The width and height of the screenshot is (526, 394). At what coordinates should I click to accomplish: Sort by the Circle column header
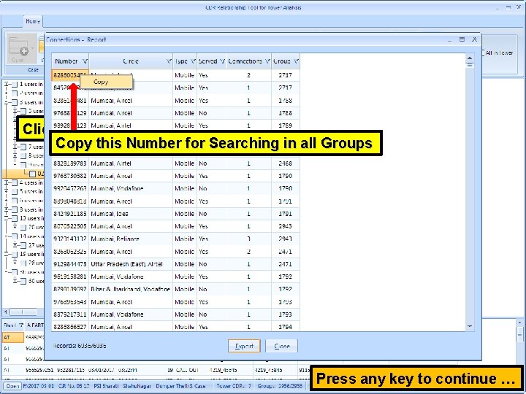click(x=131, y=61)
